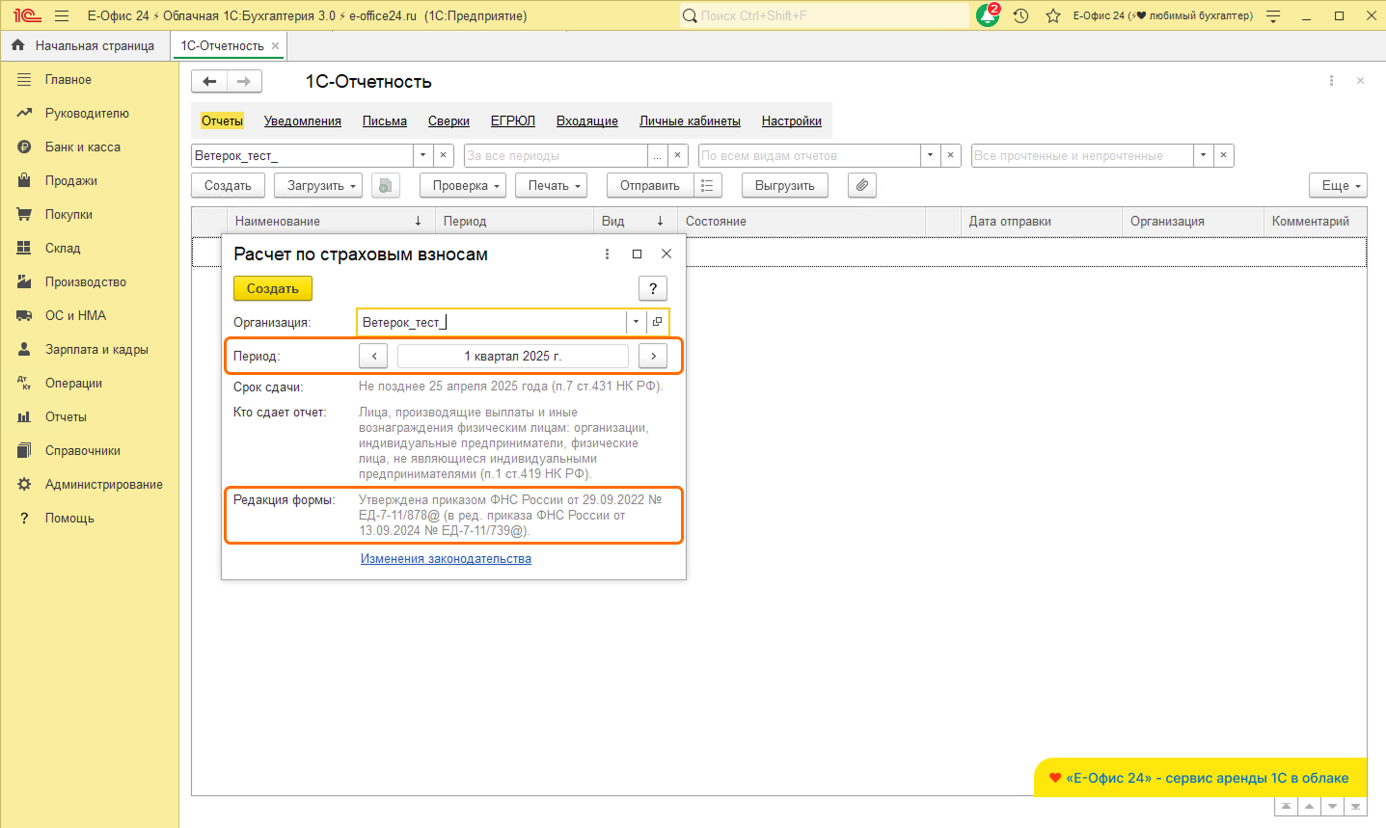This screenshot has height=828, width=1386.
Task: Expand Все прочтенные и непрочтенные dropdown
Action: tap(1203, 155)
